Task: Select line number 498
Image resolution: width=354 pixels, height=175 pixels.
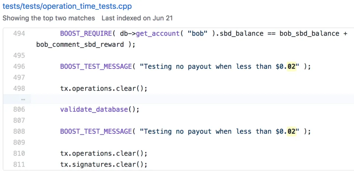Action: (19, 89)
